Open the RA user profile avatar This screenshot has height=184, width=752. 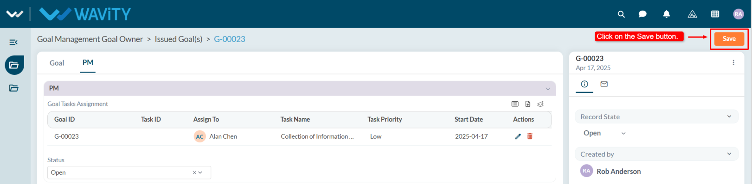coord(739,14)
